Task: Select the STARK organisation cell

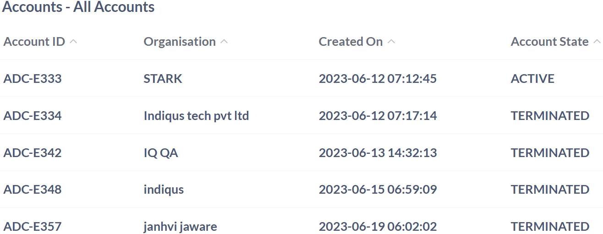Action: 163,79
